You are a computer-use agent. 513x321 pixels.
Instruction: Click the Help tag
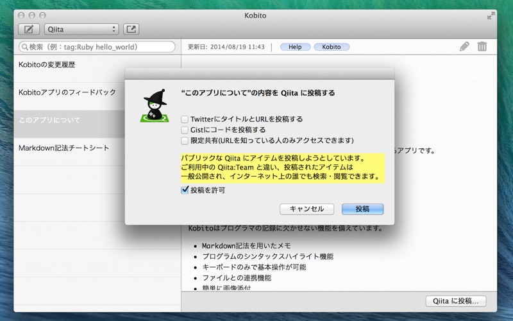pos(295,47)
